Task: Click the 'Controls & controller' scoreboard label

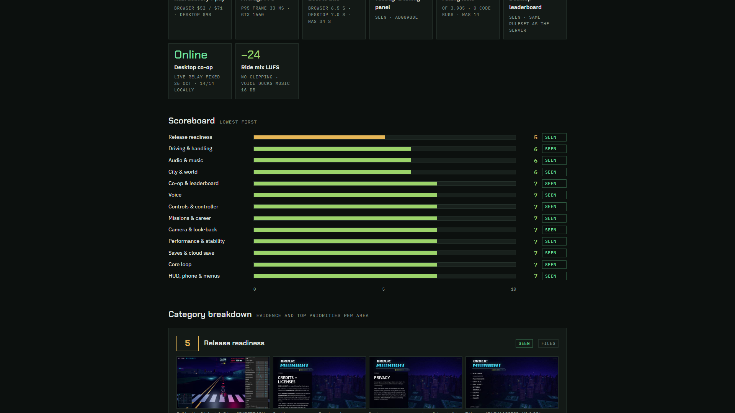Action: 193,206
